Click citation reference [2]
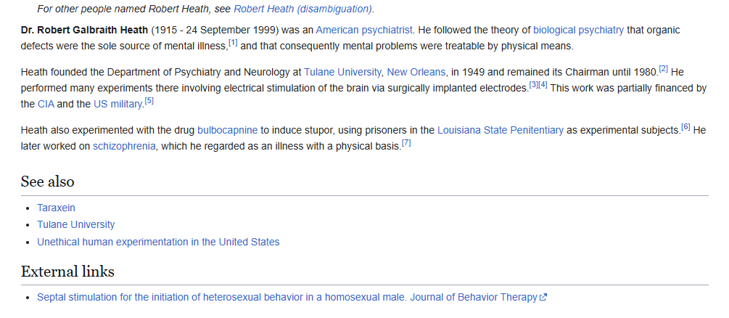This screenshot has height=318, width=729. 664,69
